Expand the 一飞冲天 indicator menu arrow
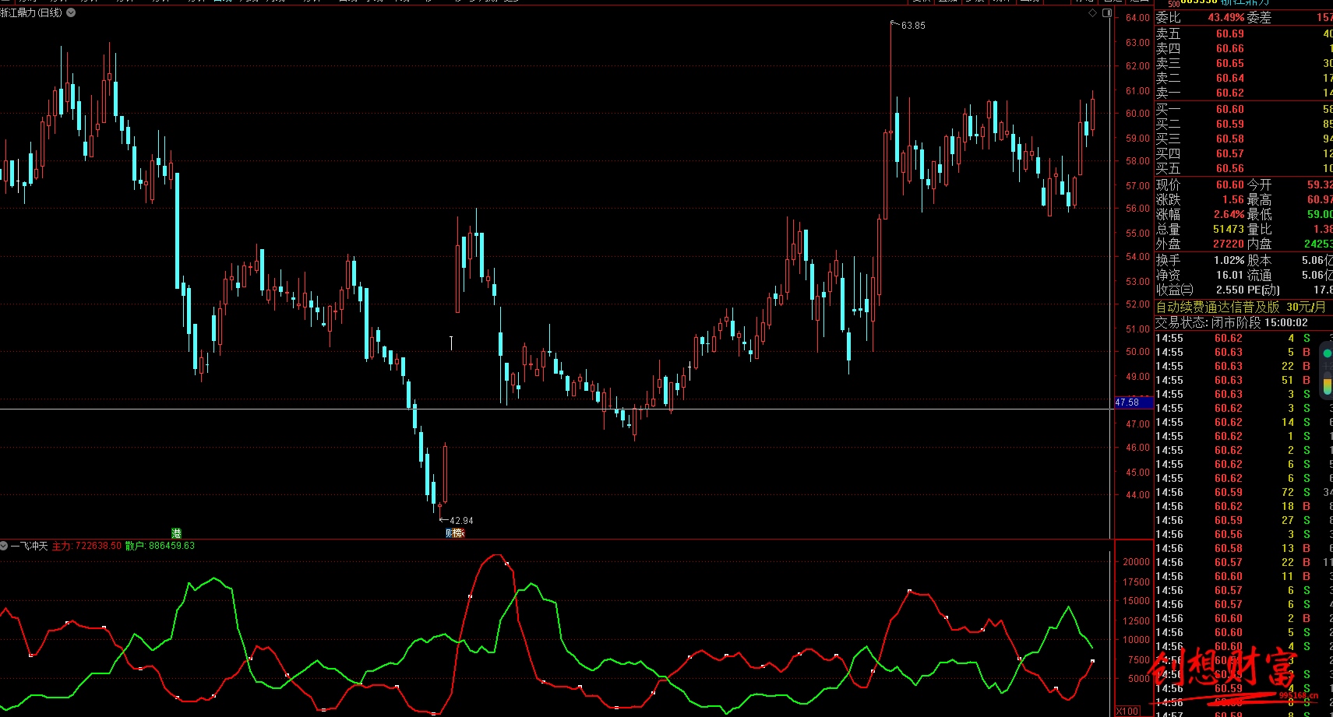The height and width of the screenshot is (717, 1333). (4, 546)
